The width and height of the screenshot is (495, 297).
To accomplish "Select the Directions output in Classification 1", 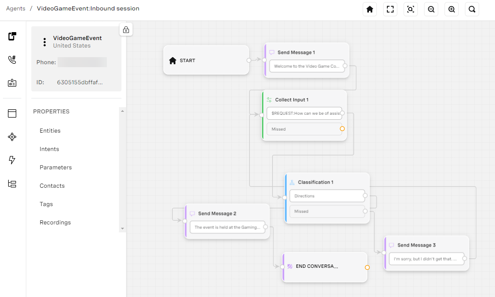I will pyautogui.click(x=327, y=196).
